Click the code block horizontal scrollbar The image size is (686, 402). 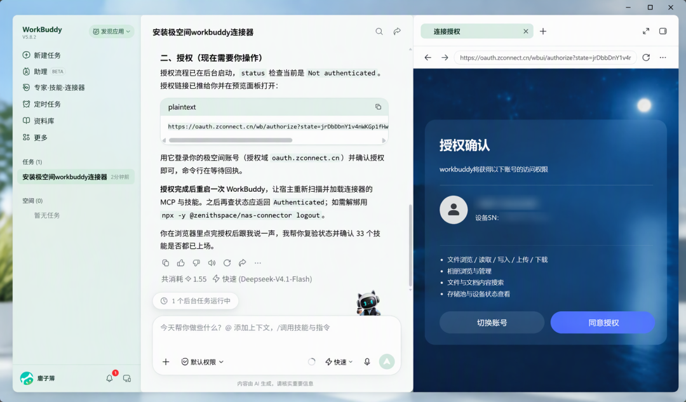pos(231,140)
